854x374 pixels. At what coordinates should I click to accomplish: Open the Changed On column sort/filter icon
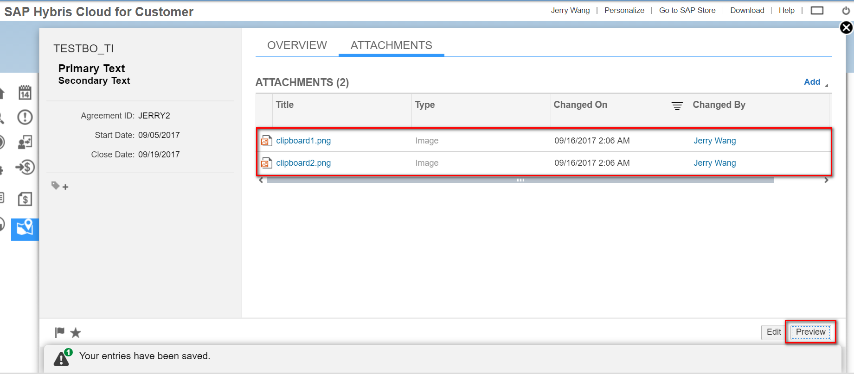tap(677, 106)
